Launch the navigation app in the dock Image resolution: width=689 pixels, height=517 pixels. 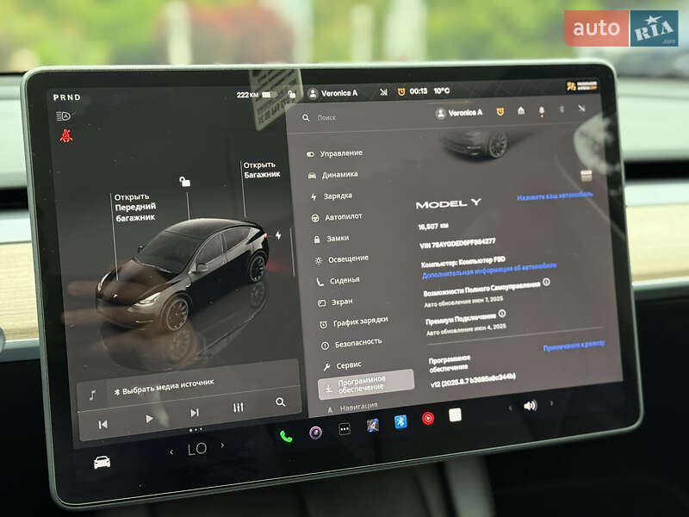373,425
